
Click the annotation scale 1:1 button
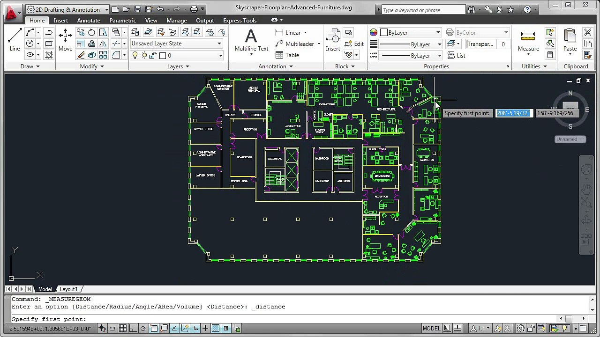[x=480, y=328]
